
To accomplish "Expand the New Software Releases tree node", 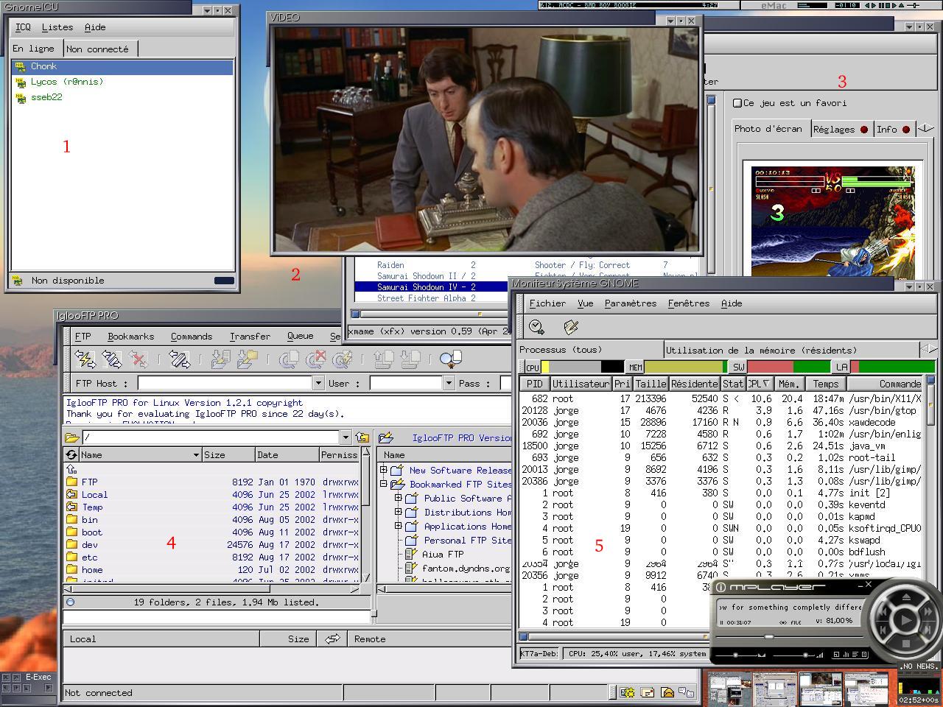I will click(x=384, y=470).
